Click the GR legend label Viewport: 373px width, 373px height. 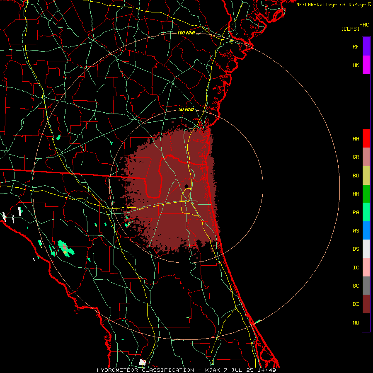pos(356,157)
